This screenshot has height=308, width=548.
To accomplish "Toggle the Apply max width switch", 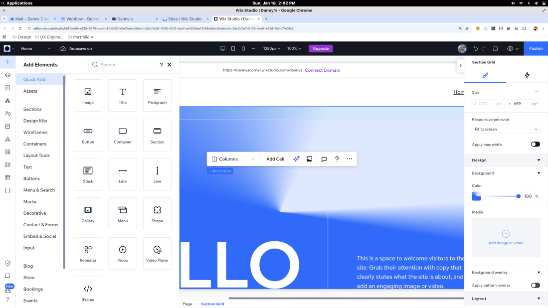I will point(535,145).
